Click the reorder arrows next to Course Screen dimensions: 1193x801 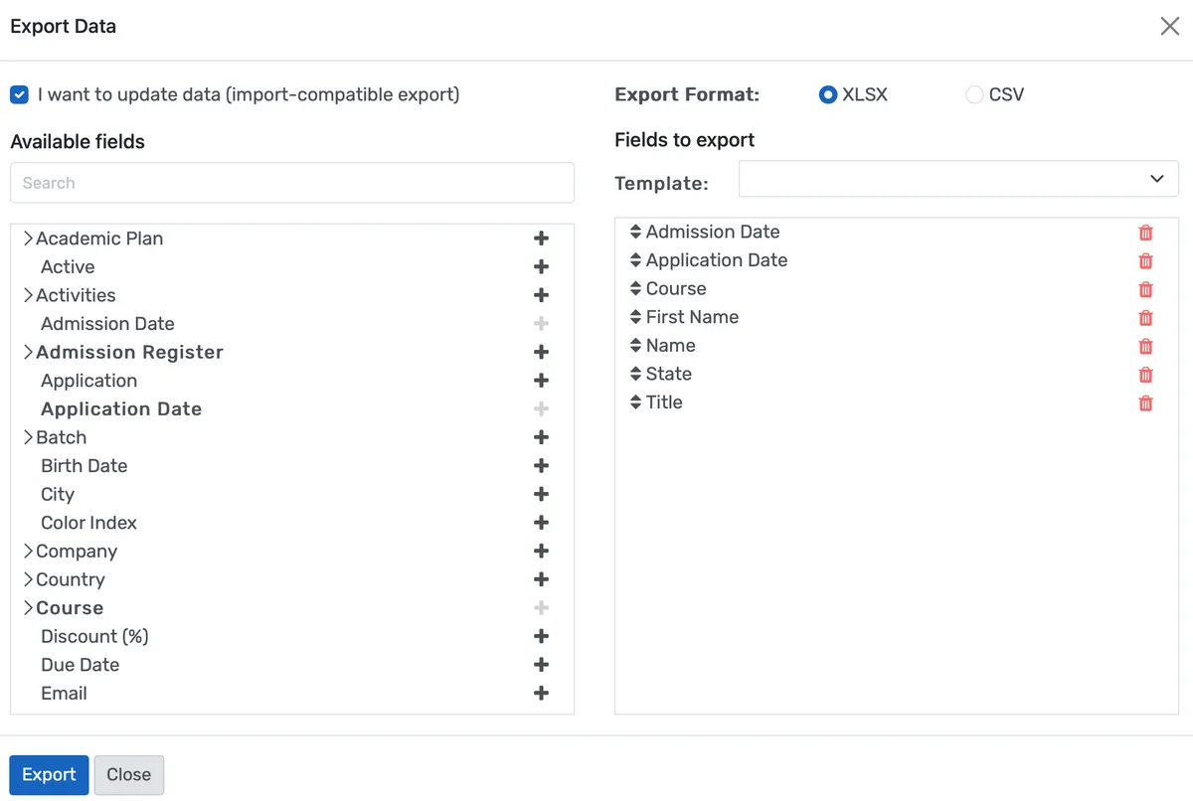pos(634,288)
